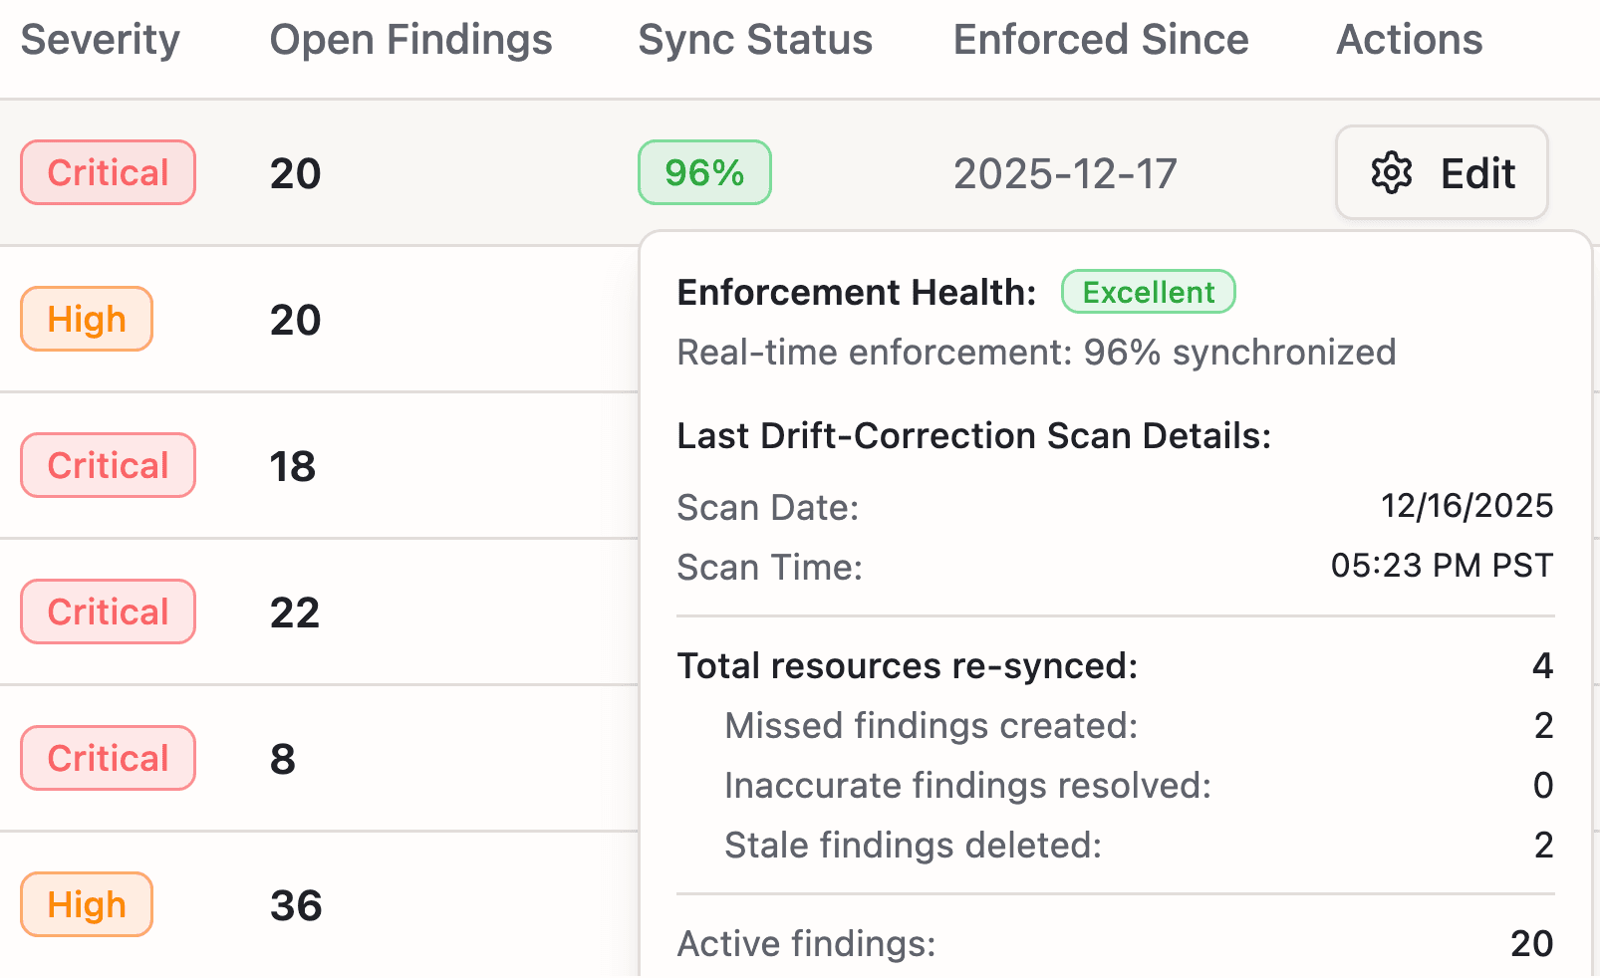This screenshot has height=978, width=1600.
Task: Select the Scan Date value 12/16/2025
Action: (x=1467, y=506)
